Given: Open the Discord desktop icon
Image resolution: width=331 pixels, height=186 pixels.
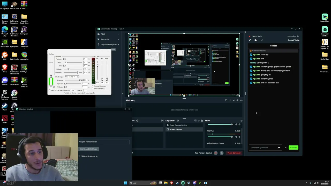Looking at the screenshot, I should 5,81.
